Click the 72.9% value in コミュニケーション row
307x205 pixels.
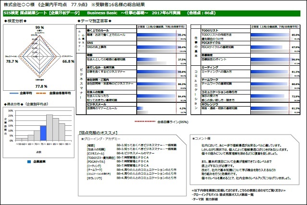[x=295, y=96]
